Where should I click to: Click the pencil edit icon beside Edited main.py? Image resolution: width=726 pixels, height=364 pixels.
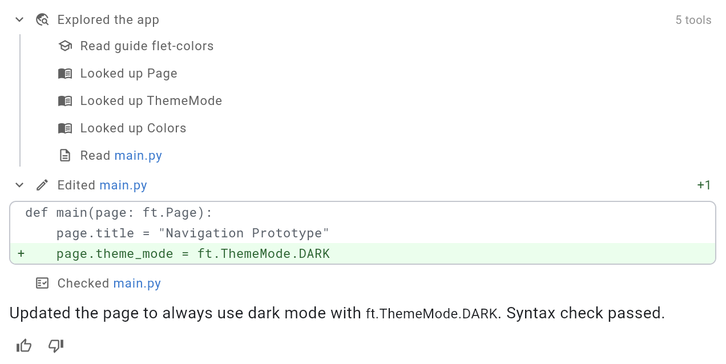click(42, 185)
